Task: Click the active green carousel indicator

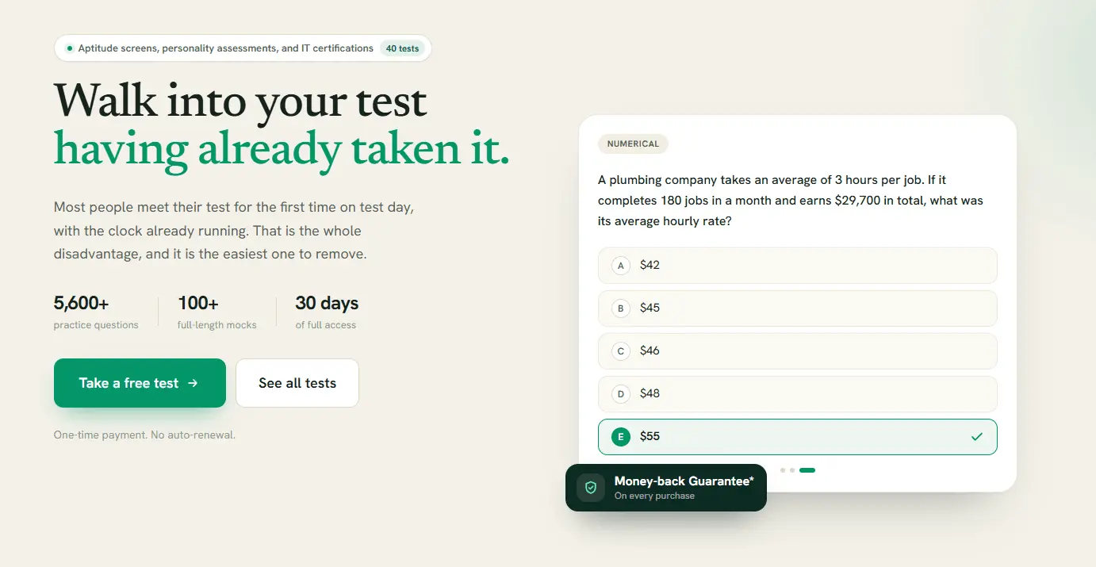Action: pos(807,470)
